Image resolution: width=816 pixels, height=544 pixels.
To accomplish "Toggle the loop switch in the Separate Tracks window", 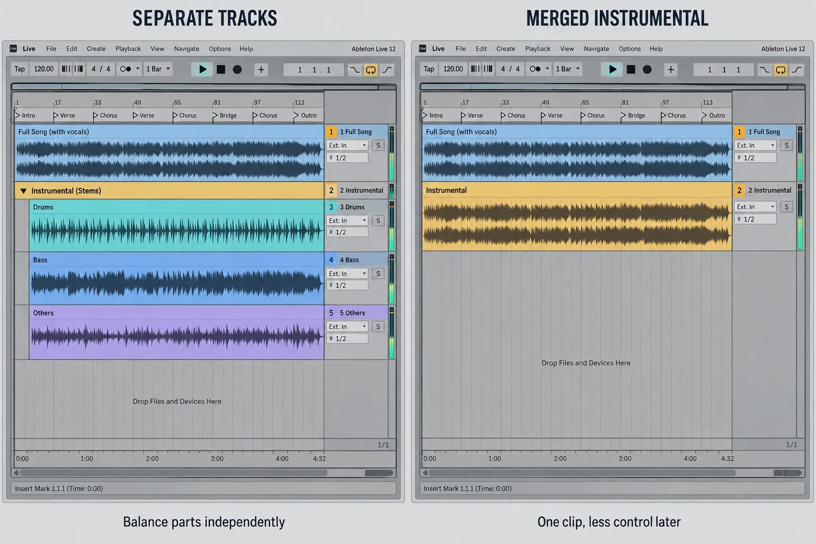I will [371, 70].
